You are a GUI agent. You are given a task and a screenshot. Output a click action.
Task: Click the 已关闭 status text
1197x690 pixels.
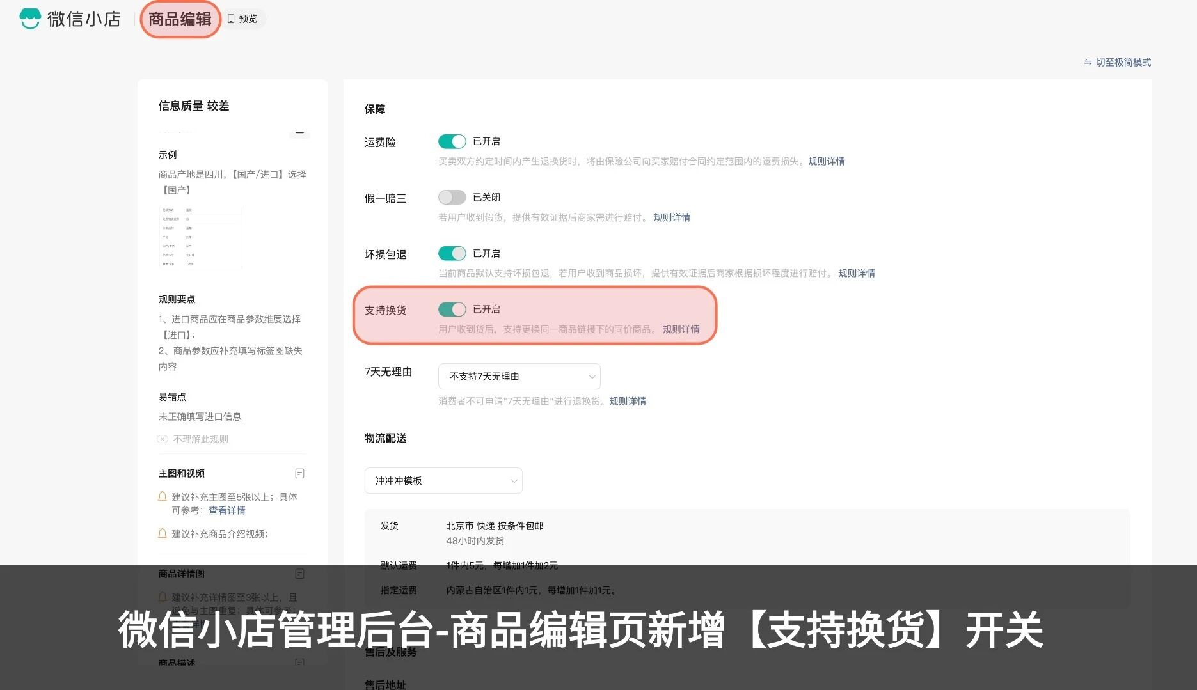point(487,197)
